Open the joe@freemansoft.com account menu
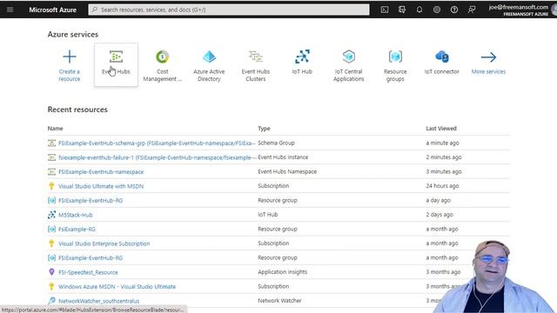Viewport: 557px width, 313px height. point(520,10)
